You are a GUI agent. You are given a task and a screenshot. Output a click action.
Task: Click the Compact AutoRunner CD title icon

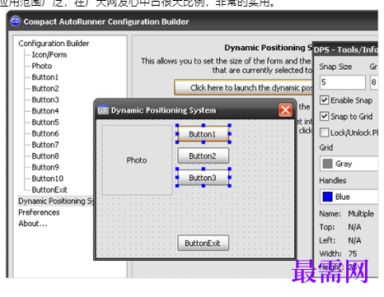pos(16,21)
